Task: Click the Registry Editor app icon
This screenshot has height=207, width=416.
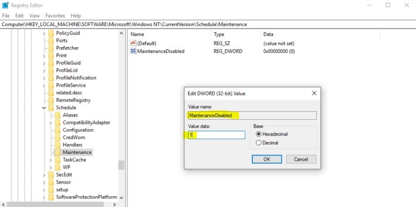Action: point(5,5)
